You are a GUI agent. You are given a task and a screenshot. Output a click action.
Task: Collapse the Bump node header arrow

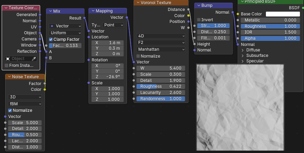[x=198, y=6]
